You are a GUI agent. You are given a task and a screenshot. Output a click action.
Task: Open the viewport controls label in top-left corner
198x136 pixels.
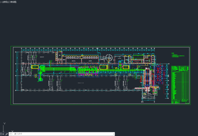click(x=8, y=2)
